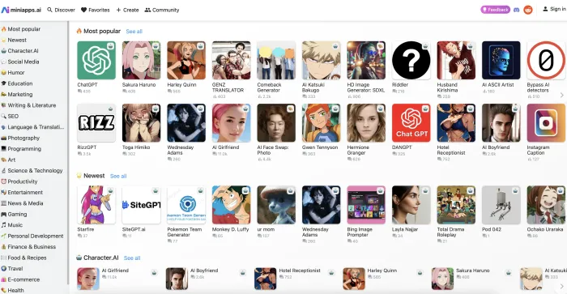Open Social Media category
Screen dimensions: 567x294
click(x=20, y=62)
